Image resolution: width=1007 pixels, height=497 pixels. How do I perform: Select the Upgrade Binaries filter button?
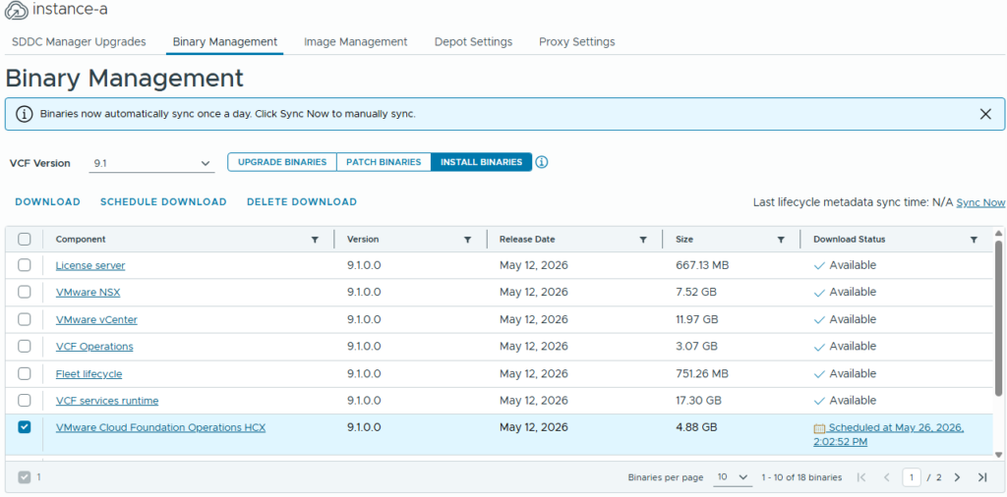point(282,162)
